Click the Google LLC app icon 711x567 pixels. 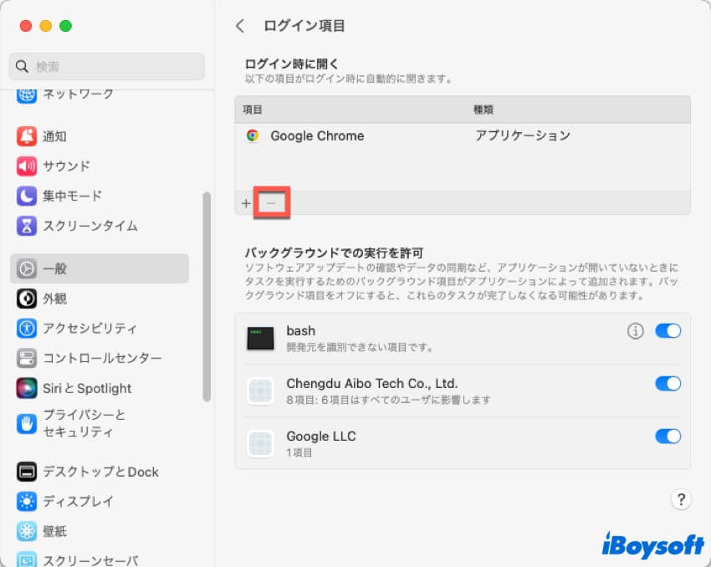(x=260, y=443)
